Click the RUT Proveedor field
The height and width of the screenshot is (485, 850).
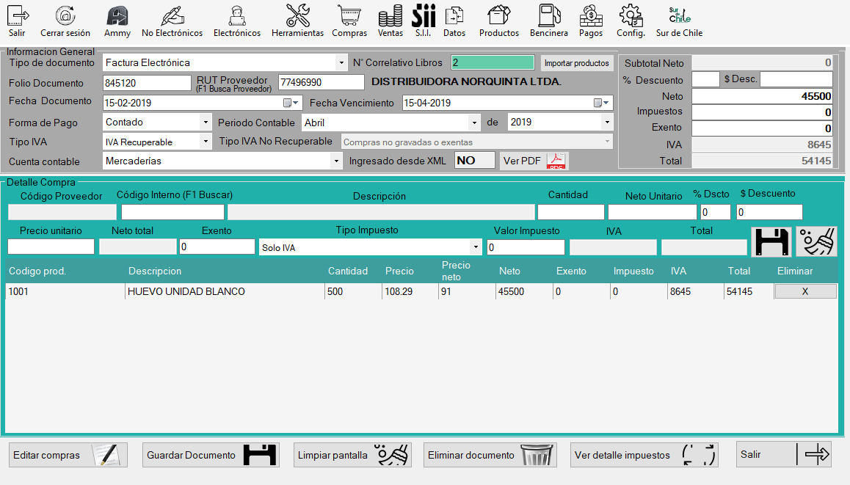[321, 82]
